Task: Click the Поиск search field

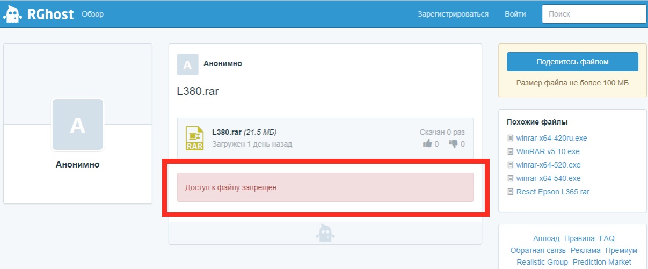Action: coord(592,14)
